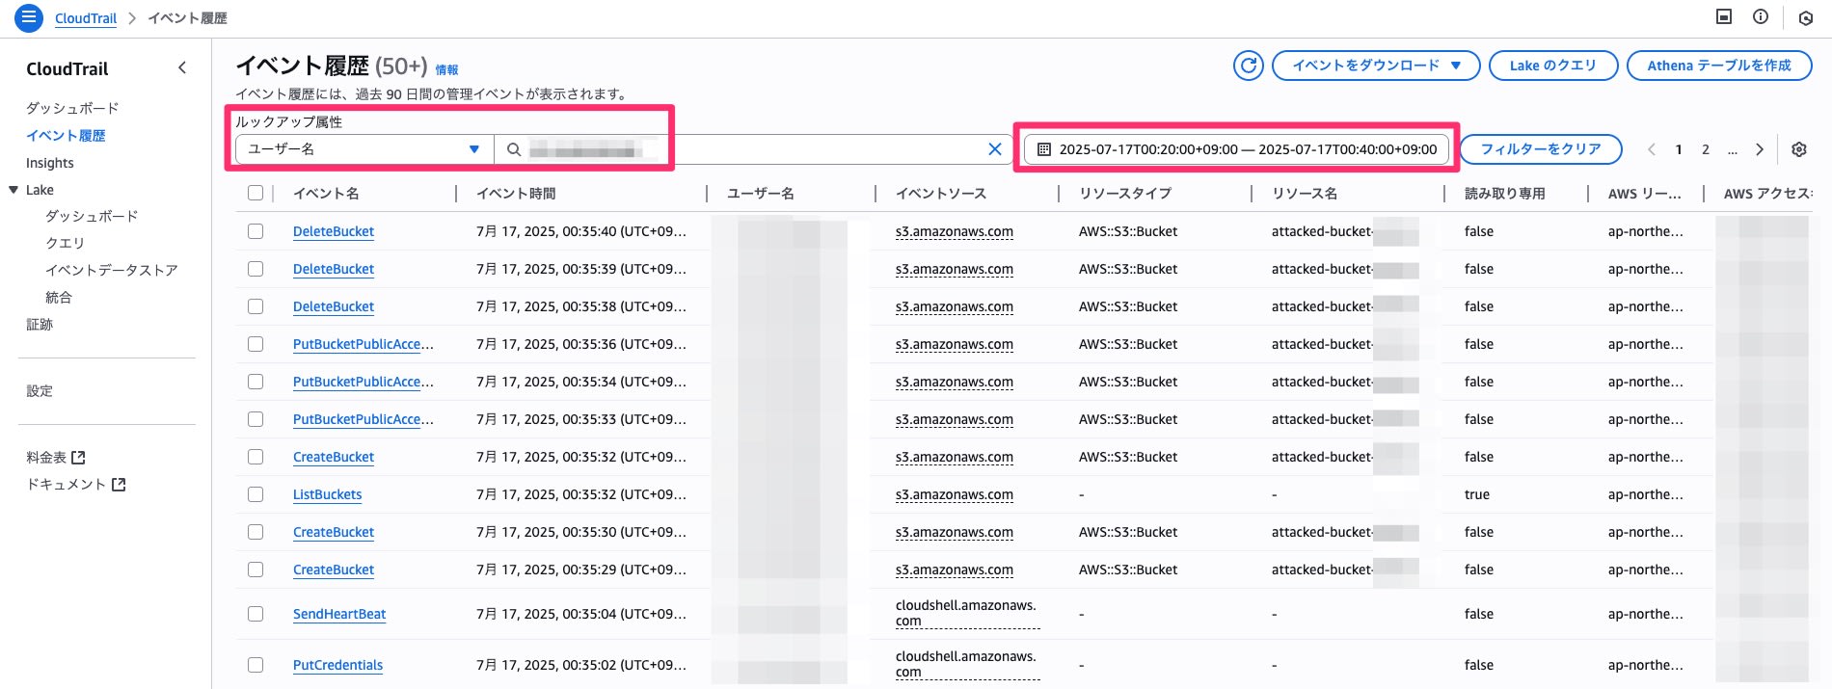
Task: Open 統合 under Lake
Action: click(x=59, y=297)
